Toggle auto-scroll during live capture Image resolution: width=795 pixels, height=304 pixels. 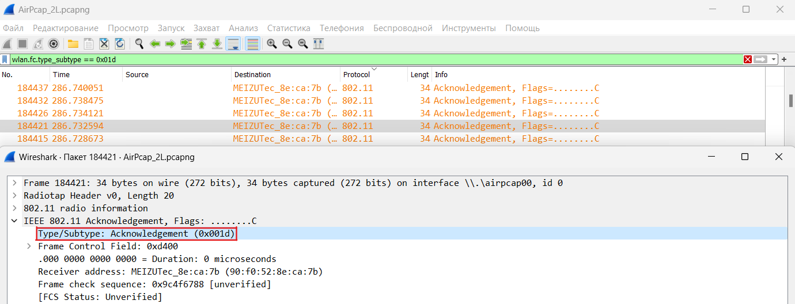[x=233, y=44]
